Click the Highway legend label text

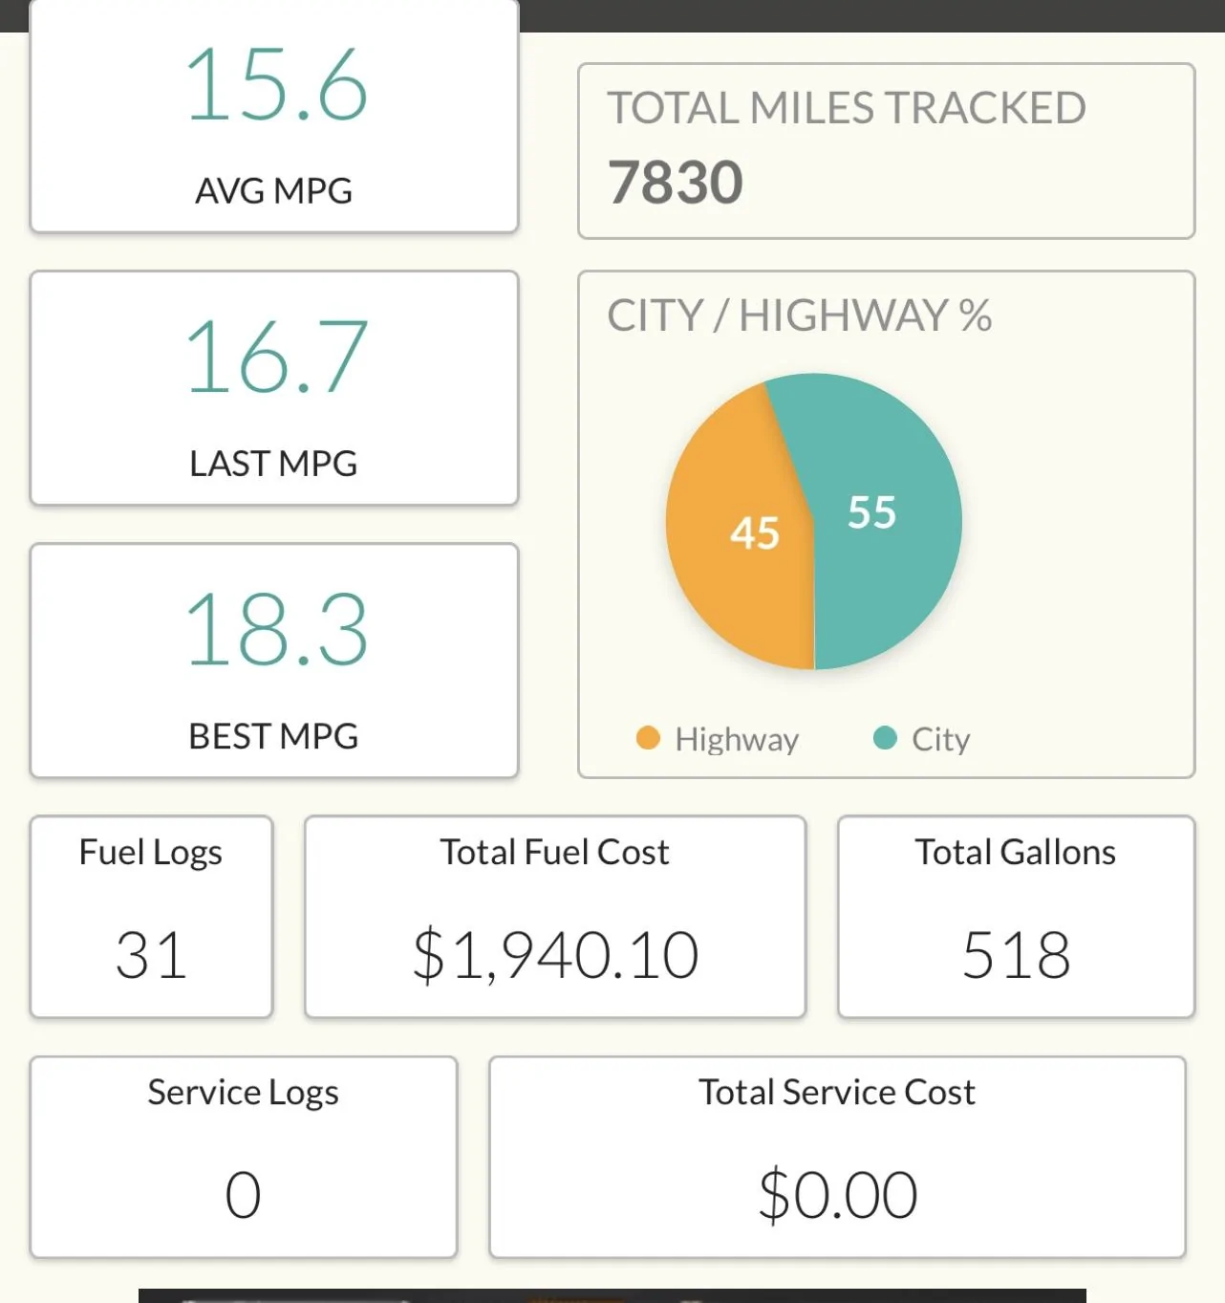pyautogui.click(x=737, y=739)
